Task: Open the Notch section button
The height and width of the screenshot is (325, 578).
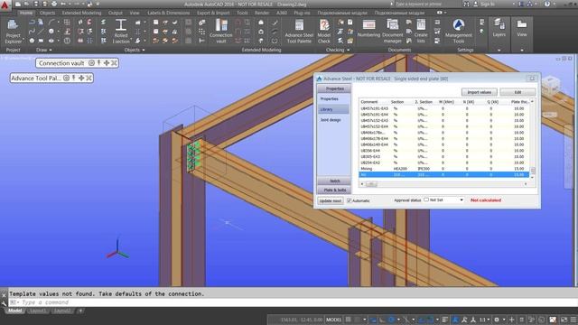Action: (x=334, y=181)
